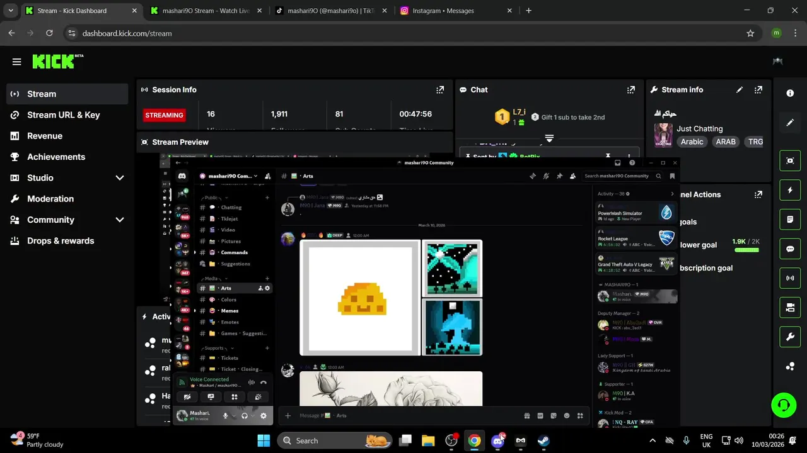Disconnect from the Discord voice channel
The height and width of the screenshot is (453, 807).
(264, 382)
